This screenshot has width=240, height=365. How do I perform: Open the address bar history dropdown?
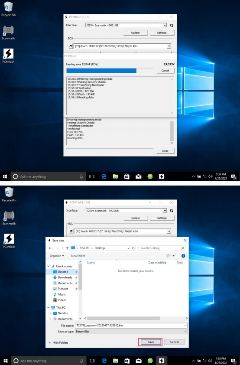pos(128,248)
